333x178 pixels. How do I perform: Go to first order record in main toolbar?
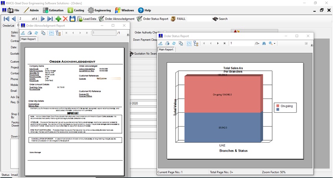click(x=6, y=19)
